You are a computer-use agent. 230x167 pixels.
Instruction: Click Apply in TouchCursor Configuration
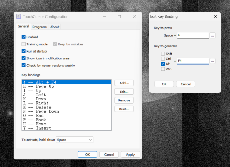(130, 155)
